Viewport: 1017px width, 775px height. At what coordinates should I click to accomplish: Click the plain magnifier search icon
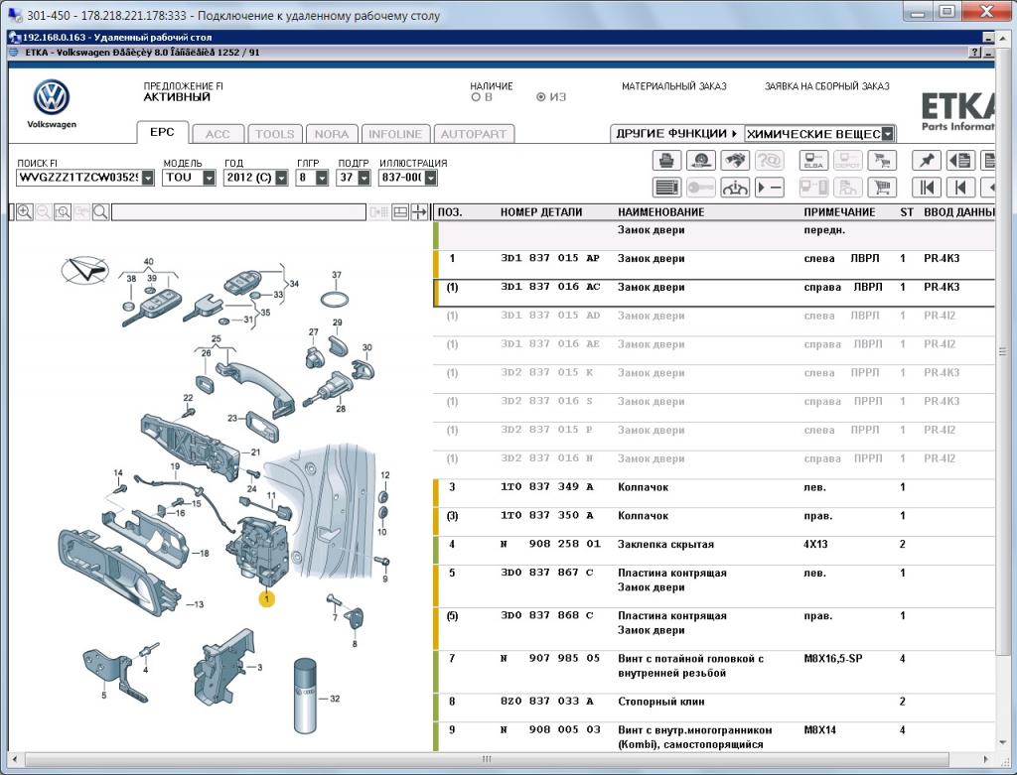click(x=100, y=212)
